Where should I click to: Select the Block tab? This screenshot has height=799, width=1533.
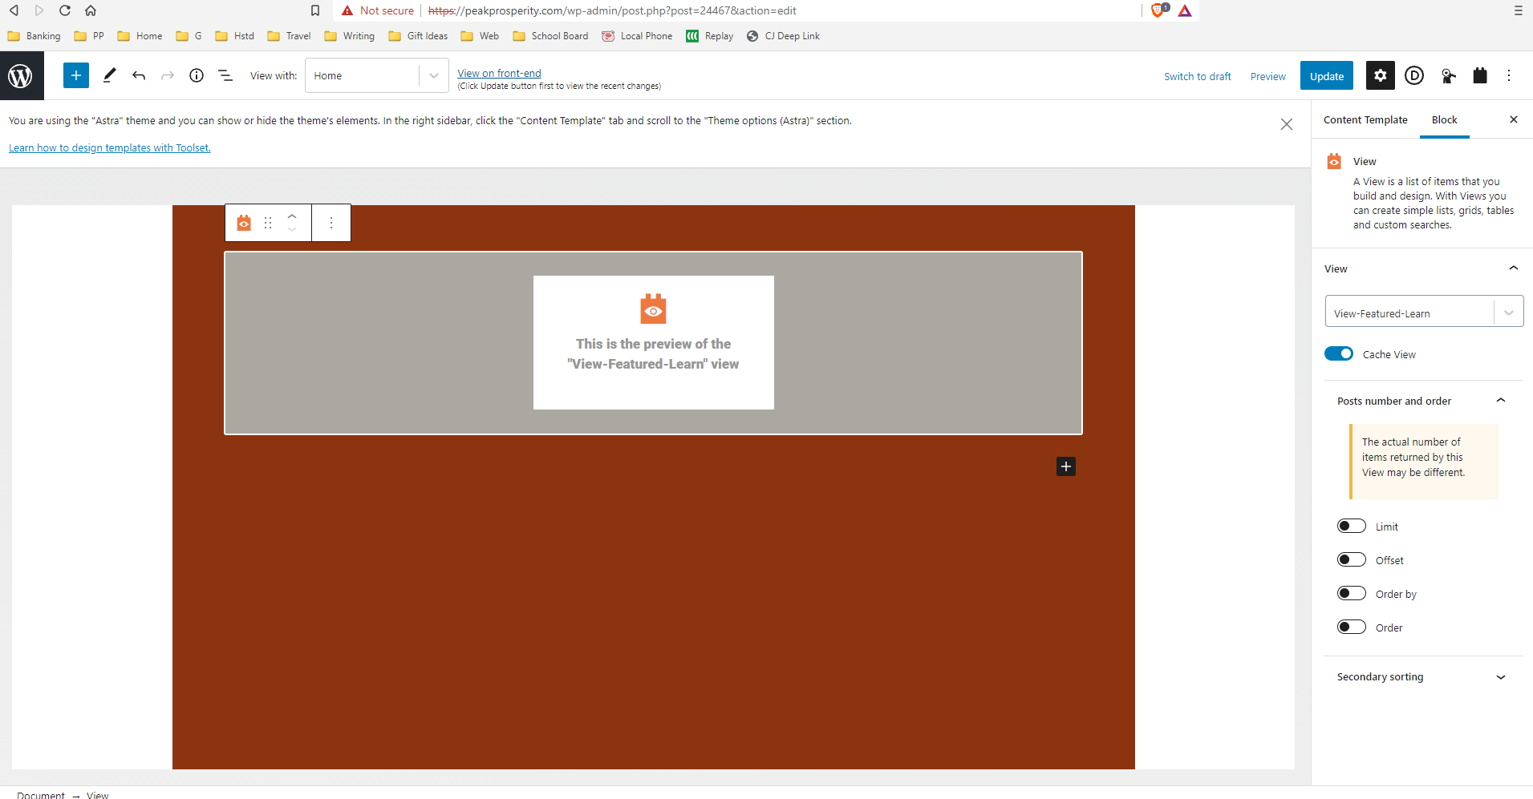(x=1444, y=119)
